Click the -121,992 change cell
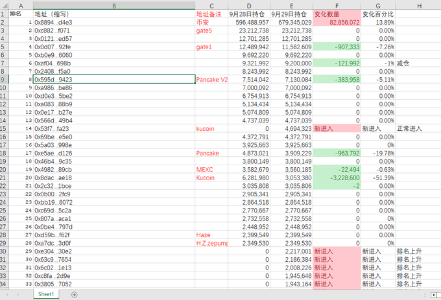This screenshot has width=441, height=300. (337, 63)
